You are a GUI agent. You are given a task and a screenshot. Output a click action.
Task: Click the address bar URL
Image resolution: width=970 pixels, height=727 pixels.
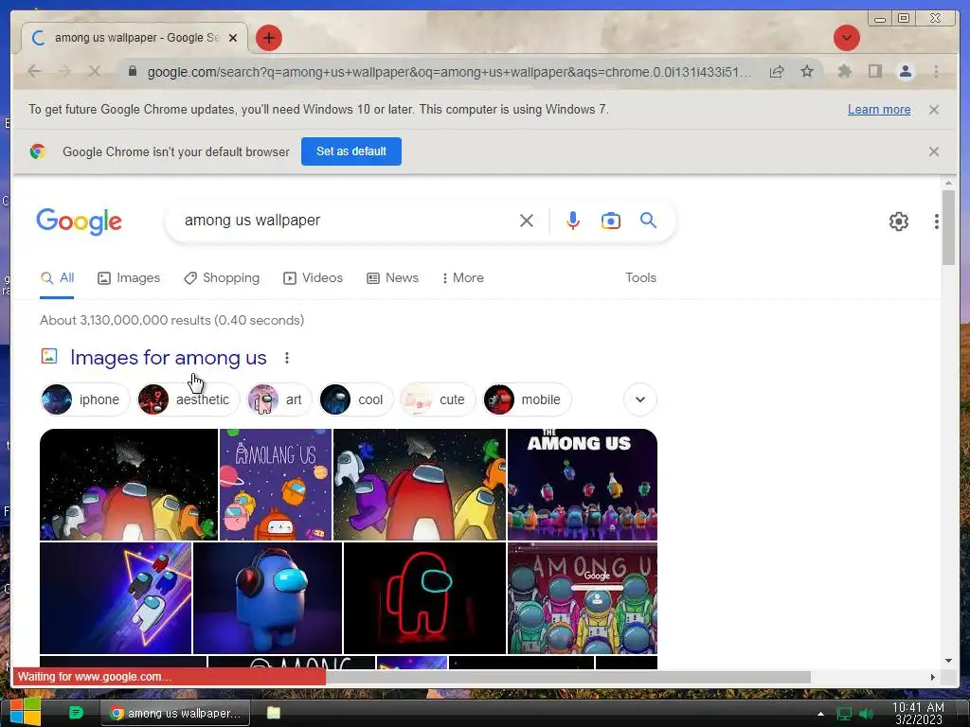[x=448, y=72]
